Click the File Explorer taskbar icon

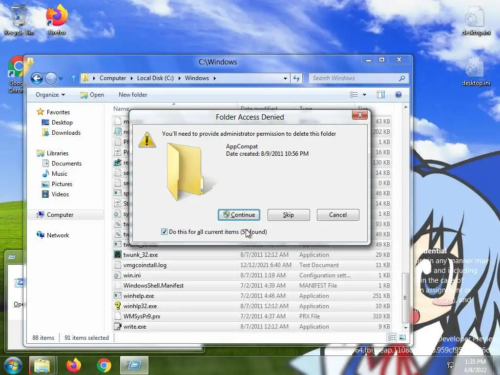point(42,365)
